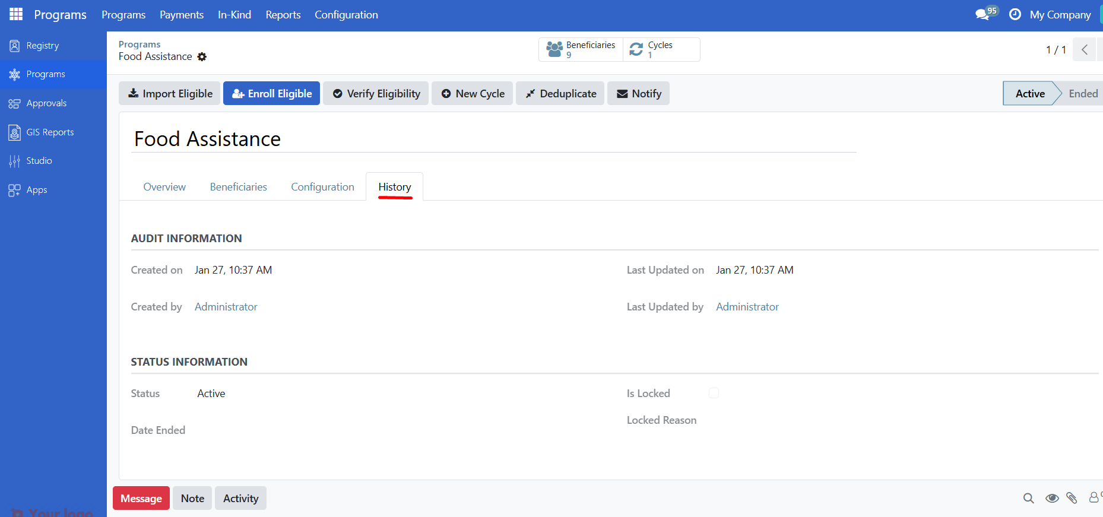
Task: Toggle the Is Locked checkbox
Action: 714,393
